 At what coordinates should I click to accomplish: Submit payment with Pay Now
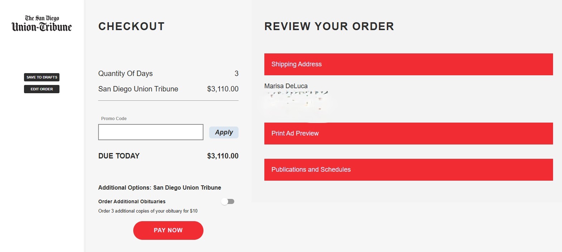168,230
